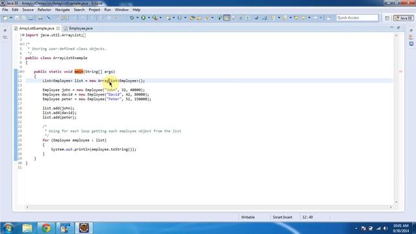Click second icon in left sidebar
This screenshot has width=416, height=234.
pos(5,38)
